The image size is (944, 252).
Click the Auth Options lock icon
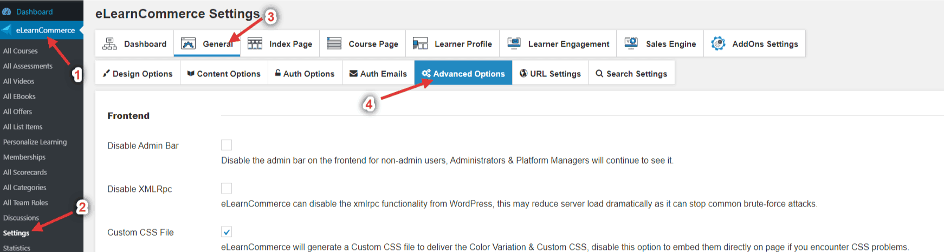(x=278, y=73)
